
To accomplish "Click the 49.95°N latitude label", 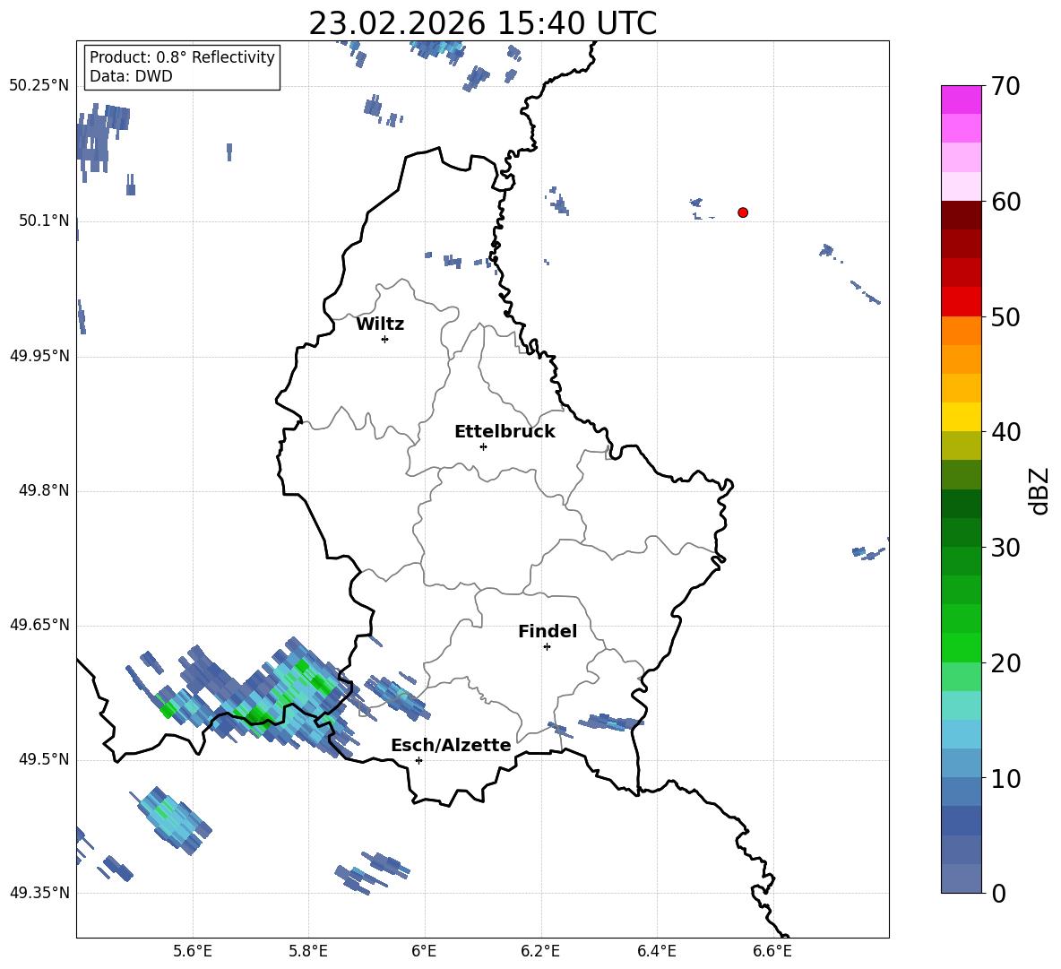I will 39,356.
